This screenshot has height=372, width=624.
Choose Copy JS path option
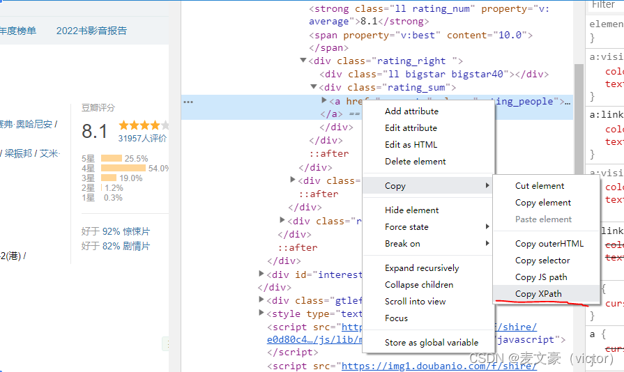(x=541, y=277)
